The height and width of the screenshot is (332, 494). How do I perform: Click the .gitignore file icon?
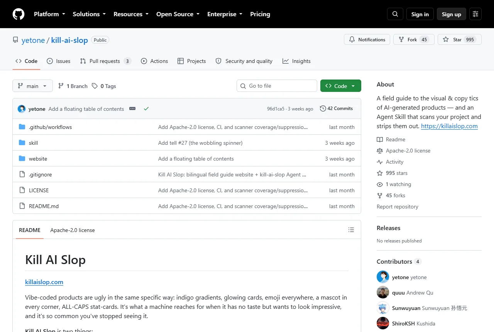pyautogui.click(x=22, y=174)
